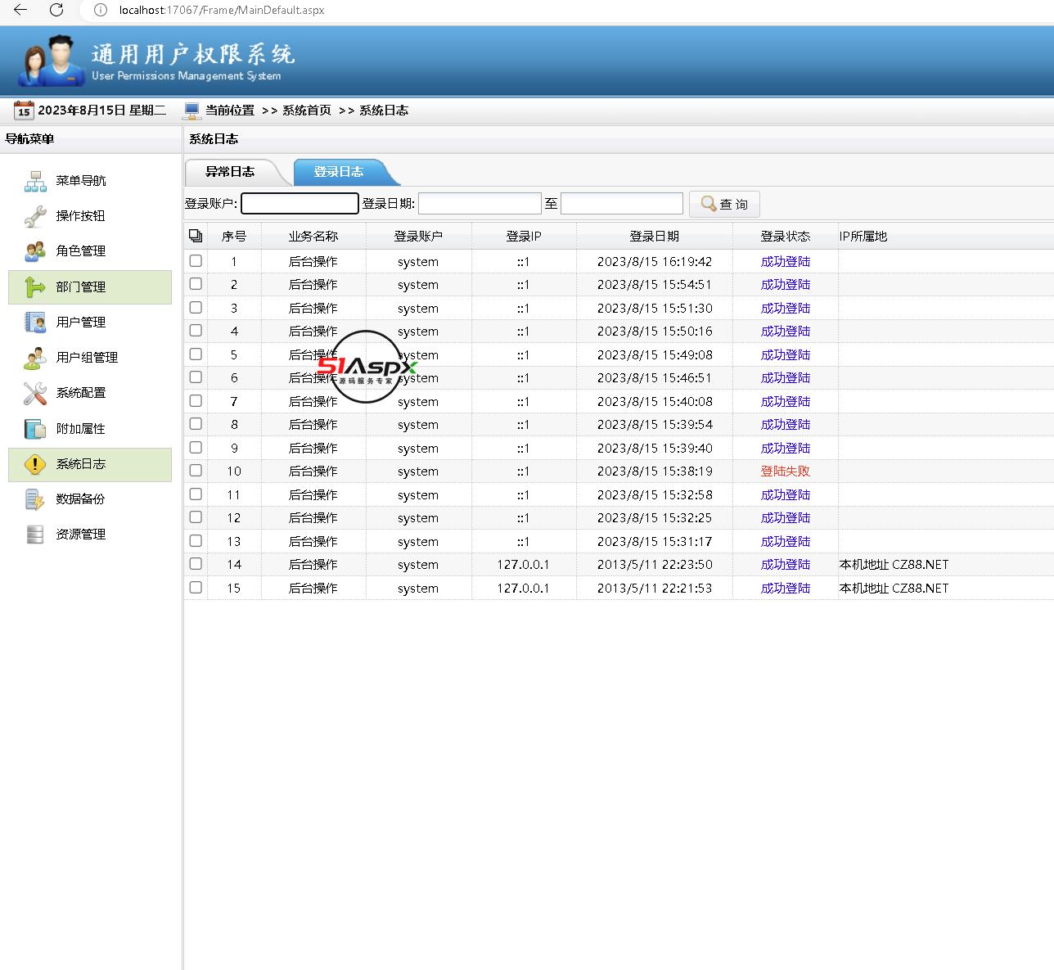Open Resource Management (资源管理) server icon

tap(35, 535)
